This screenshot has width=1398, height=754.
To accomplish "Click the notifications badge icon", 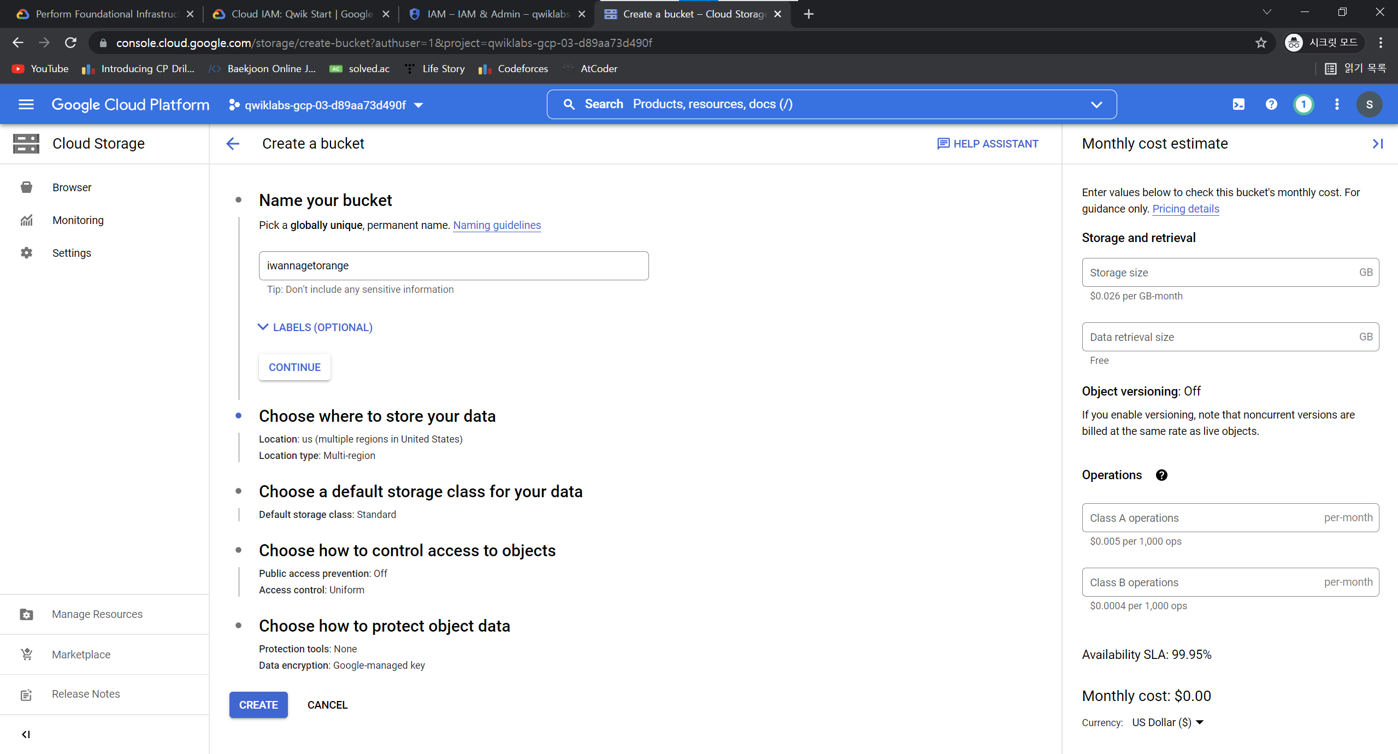I will (1303, 104).
